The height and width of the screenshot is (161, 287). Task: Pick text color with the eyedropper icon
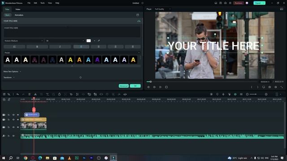pyautogui.click(x=99, y=41)
